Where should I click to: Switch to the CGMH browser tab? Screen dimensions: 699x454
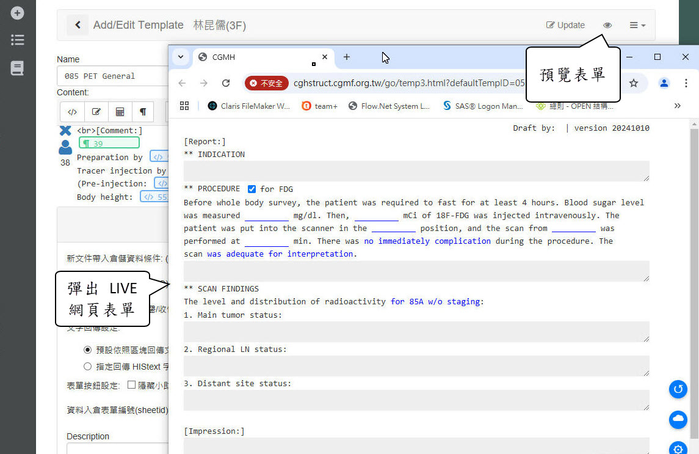click(256, 57)
